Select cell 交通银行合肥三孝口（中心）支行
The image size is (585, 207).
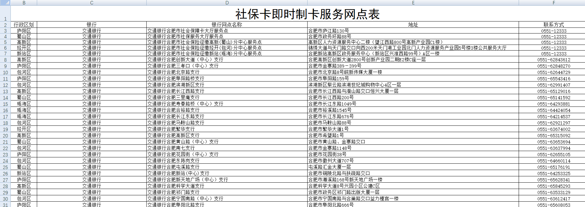click(227, 66)
